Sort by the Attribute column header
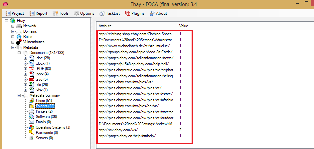 (x=137, y=26)
